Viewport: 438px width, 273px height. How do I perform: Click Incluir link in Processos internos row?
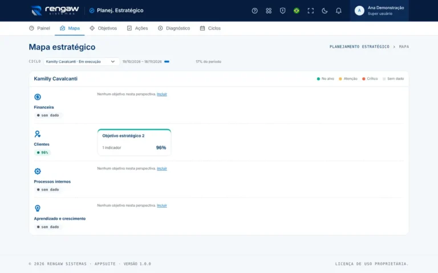coord(162,168)
